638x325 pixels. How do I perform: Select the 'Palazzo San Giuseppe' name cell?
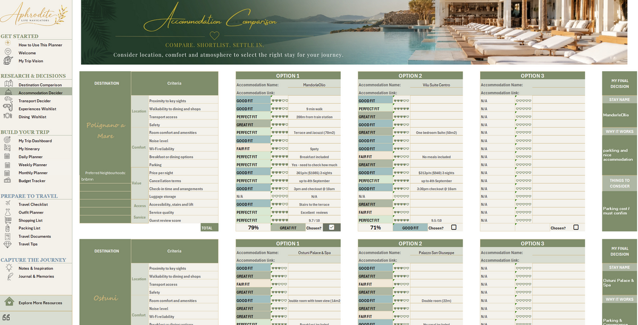[x=436, y=252]
